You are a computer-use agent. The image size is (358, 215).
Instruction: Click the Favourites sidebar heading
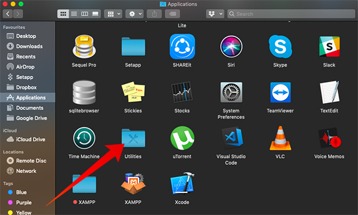pyautogui.click(x=14, y=27)
